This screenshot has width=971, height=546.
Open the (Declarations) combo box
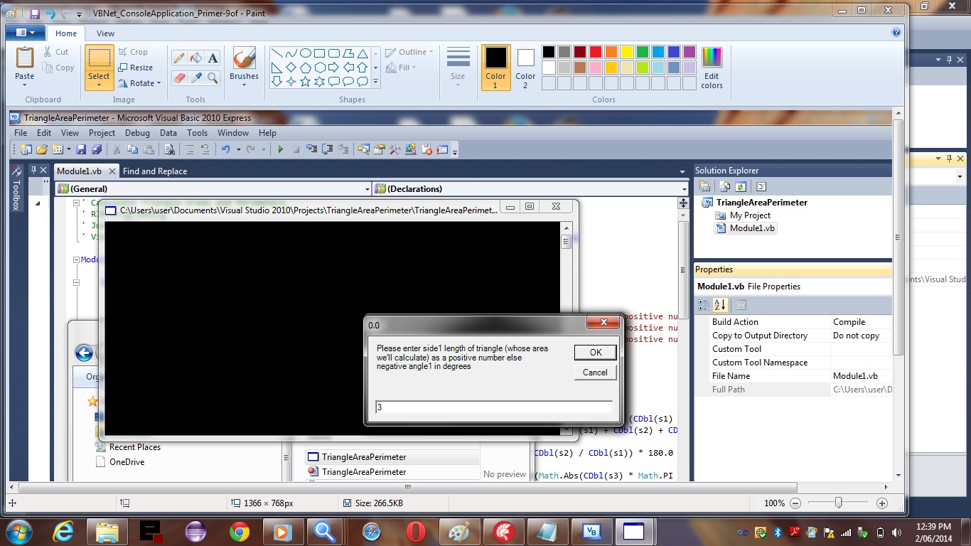pos(530,189)
